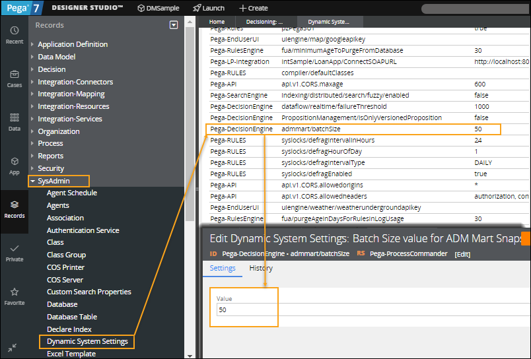Open fua/minimumAgeToPurgeFromDatabase setting
Screen dimensions: 531x359
coord(342,50)
